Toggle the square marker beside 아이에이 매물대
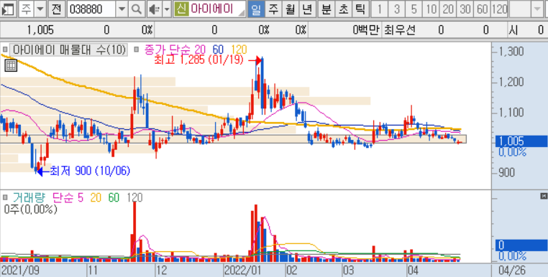The height and width of the screenshot is (277, 548). point(5,50)
